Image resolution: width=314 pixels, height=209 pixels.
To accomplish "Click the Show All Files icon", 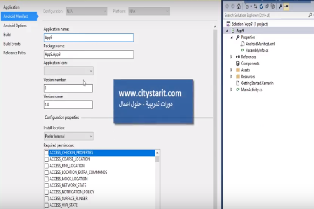I will coord(273,7).
